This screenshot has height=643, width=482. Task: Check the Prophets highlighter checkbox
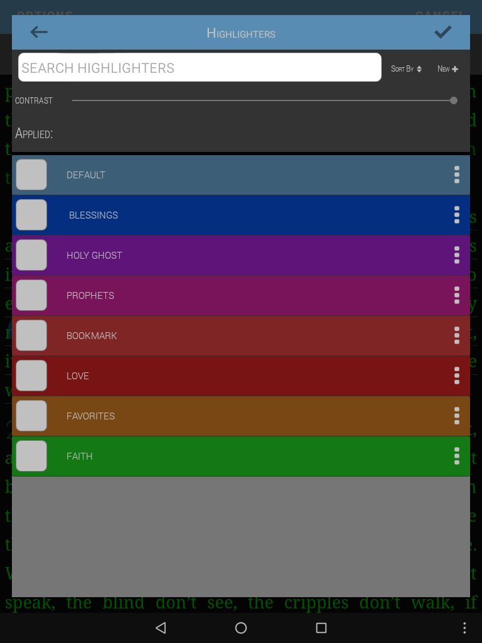[31, 295]
